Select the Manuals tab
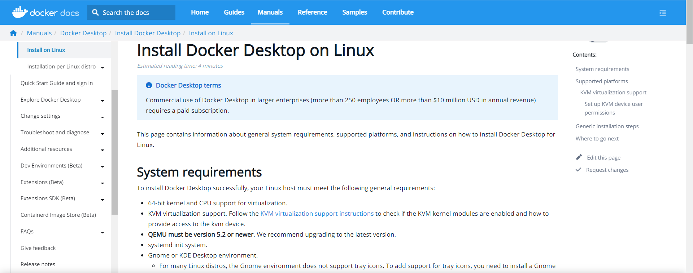Screen dimensions: 693x273 [x=270, y=12]
